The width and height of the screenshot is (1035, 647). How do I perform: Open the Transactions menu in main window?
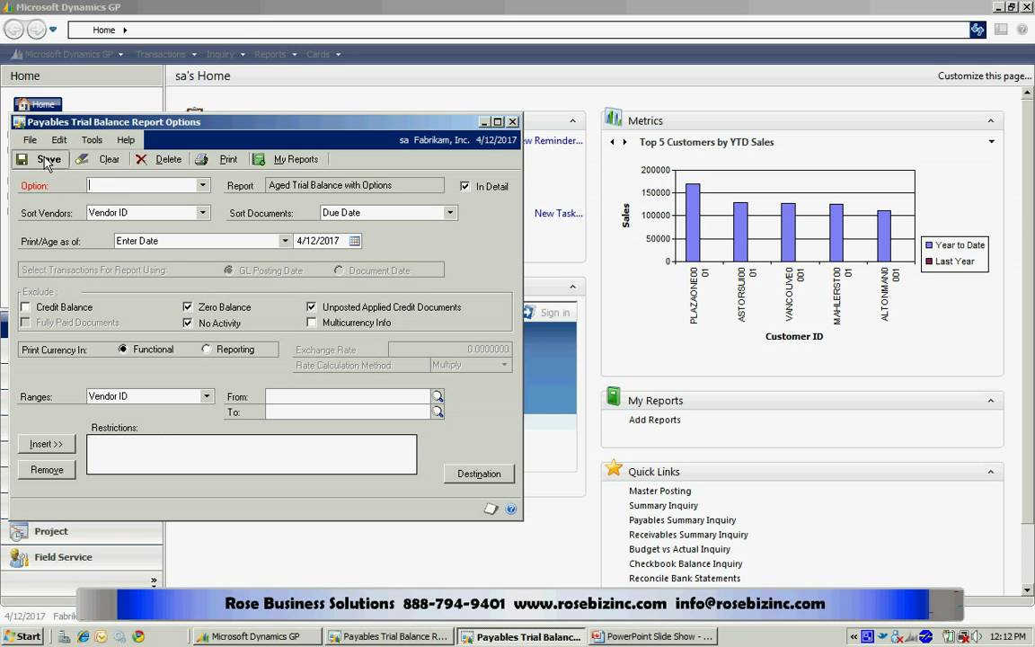pyautogui.click(x=166, y=54)
